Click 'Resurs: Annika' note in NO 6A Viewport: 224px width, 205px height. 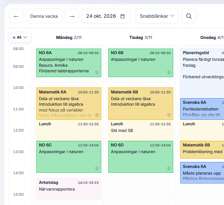(x=53, y=65)
